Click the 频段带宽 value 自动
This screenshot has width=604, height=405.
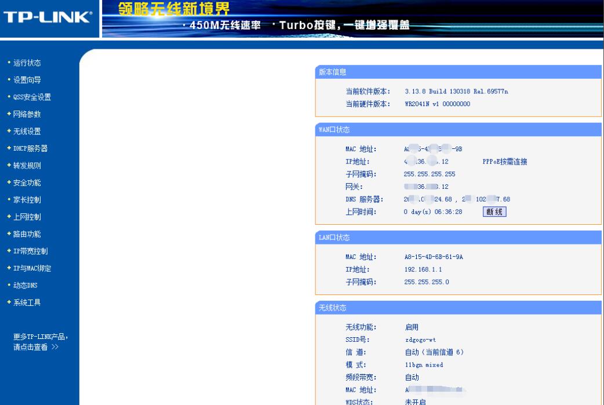pos(412,377)
